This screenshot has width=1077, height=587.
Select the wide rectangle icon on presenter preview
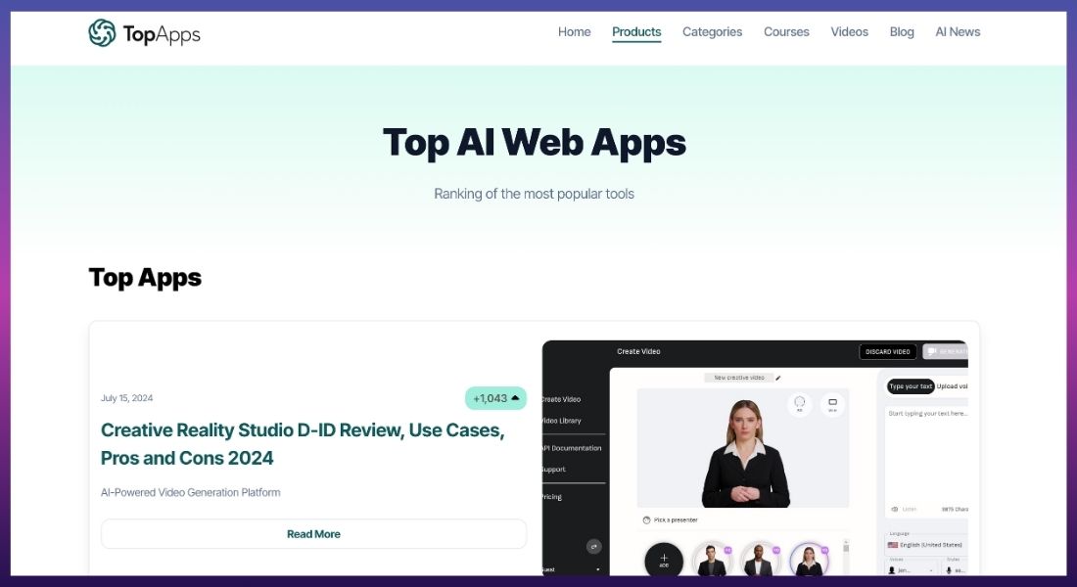832,404
